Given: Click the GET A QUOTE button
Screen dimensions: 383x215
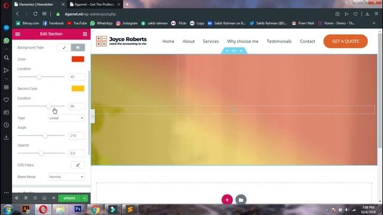Looking at the screenshot, I should (345, 41).
